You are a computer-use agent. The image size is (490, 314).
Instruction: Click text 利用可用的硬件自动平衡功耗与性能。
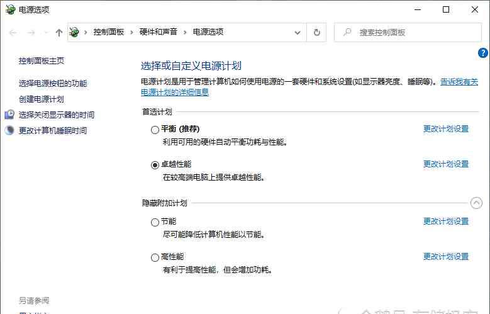[225, 142]
